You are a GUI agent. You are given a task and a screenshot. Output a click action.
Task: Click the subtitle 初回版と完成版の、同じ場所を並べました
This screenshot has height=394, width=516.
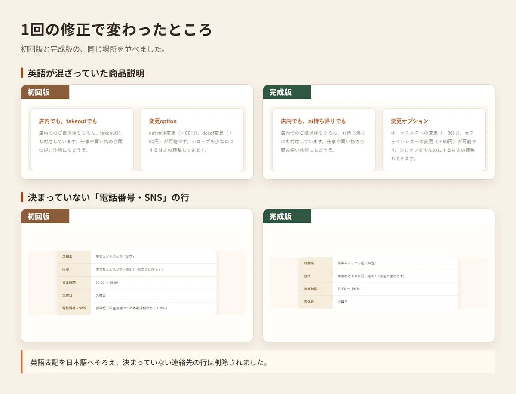93,49
